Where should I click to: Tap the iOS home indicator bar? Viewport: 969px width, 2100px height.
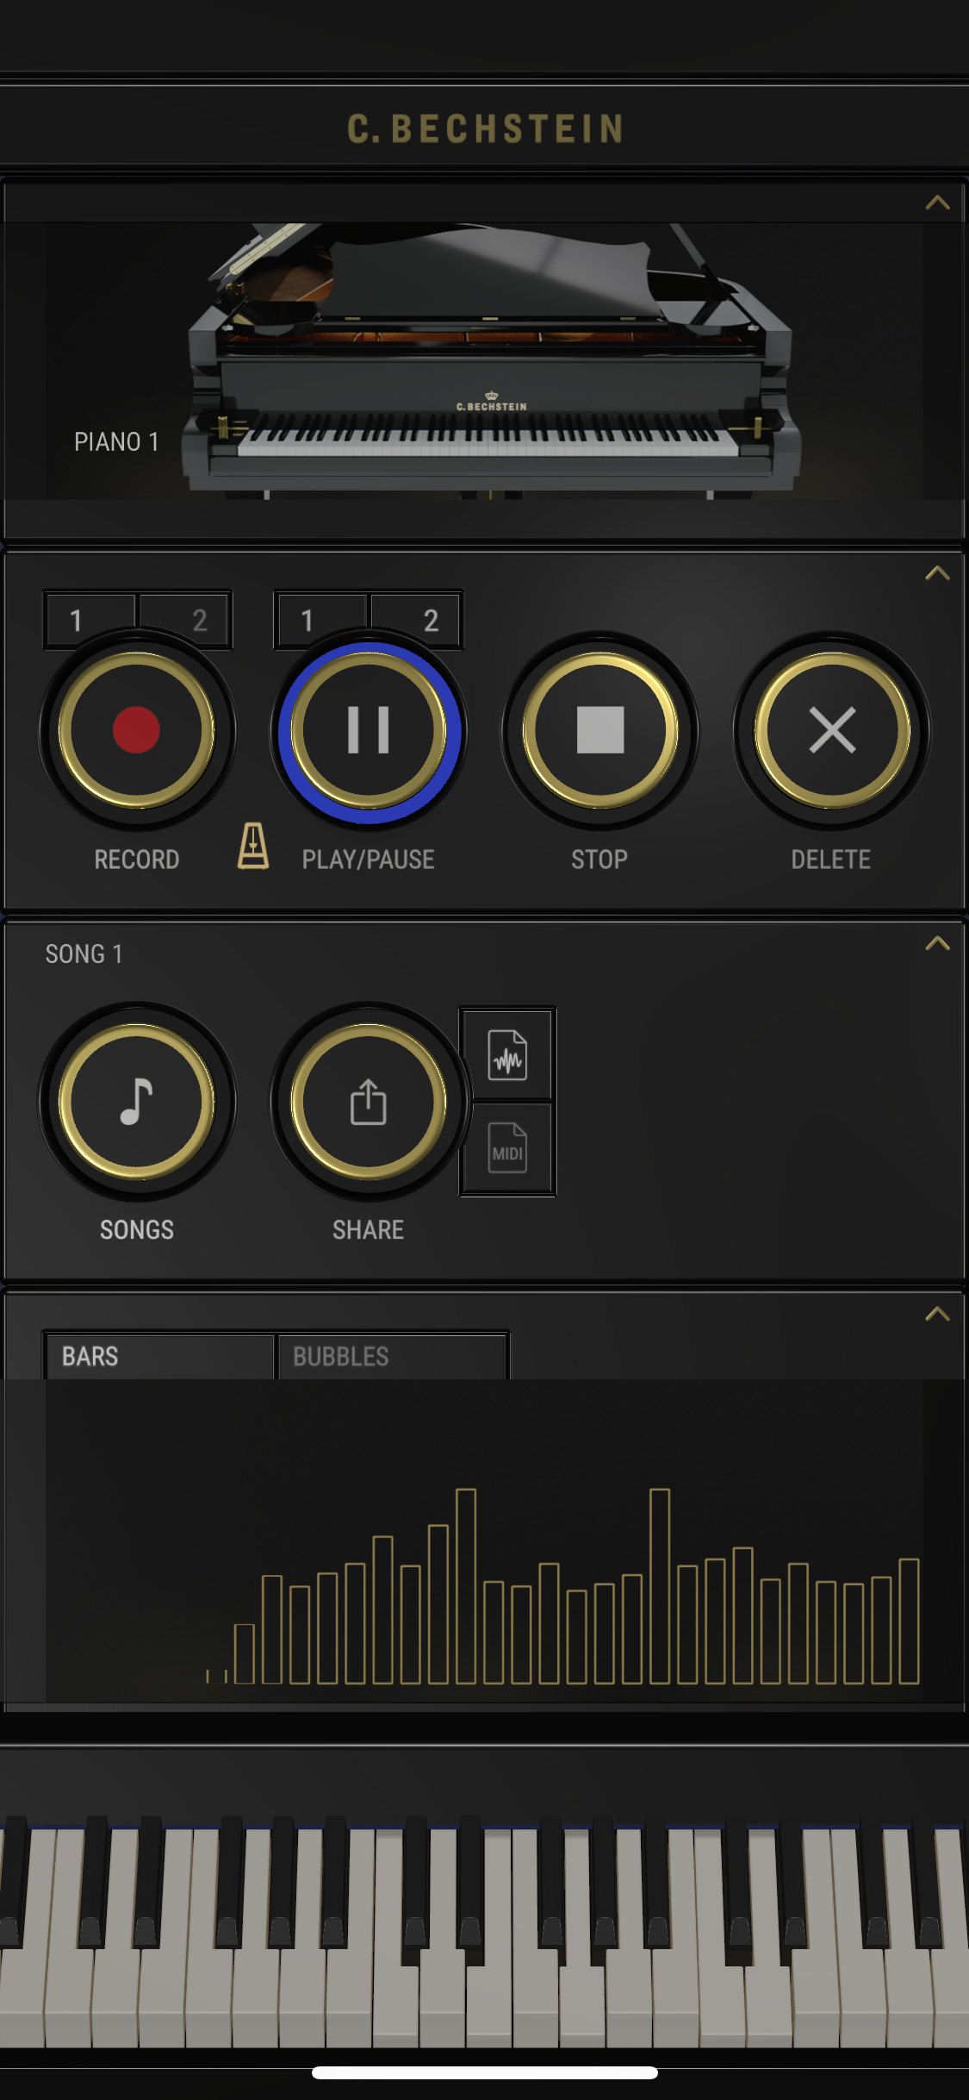tap(485, 2072)
